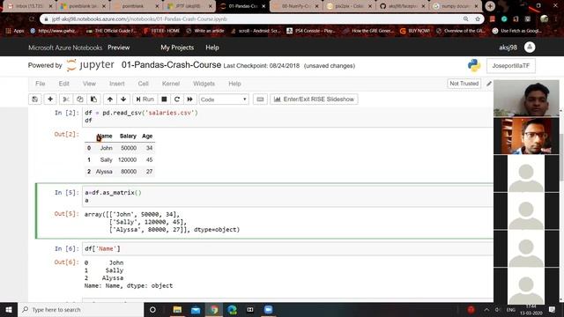Viewport: 564px width, 317px height.
Task: Click into the pd.read_csv code cell
Action: [288, 117]
